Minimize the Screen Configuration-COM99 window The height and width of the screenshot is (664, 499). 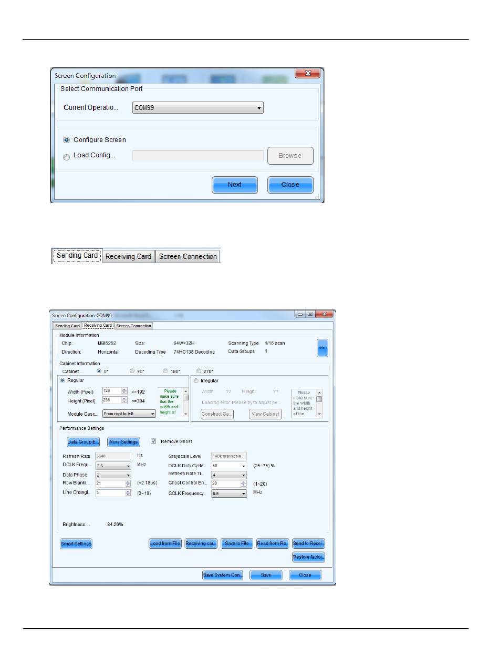(300, 314)
